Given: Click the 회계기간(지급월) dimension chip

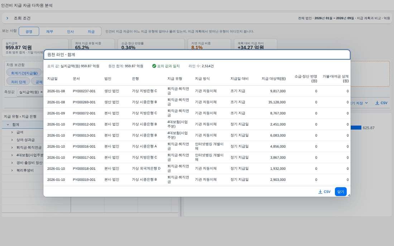Looking at the screenshot, I should tap(24, 73).
